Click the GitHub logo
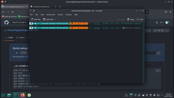Screen dimensions: 174x98 pyautogui.click(x=7, y=23)
